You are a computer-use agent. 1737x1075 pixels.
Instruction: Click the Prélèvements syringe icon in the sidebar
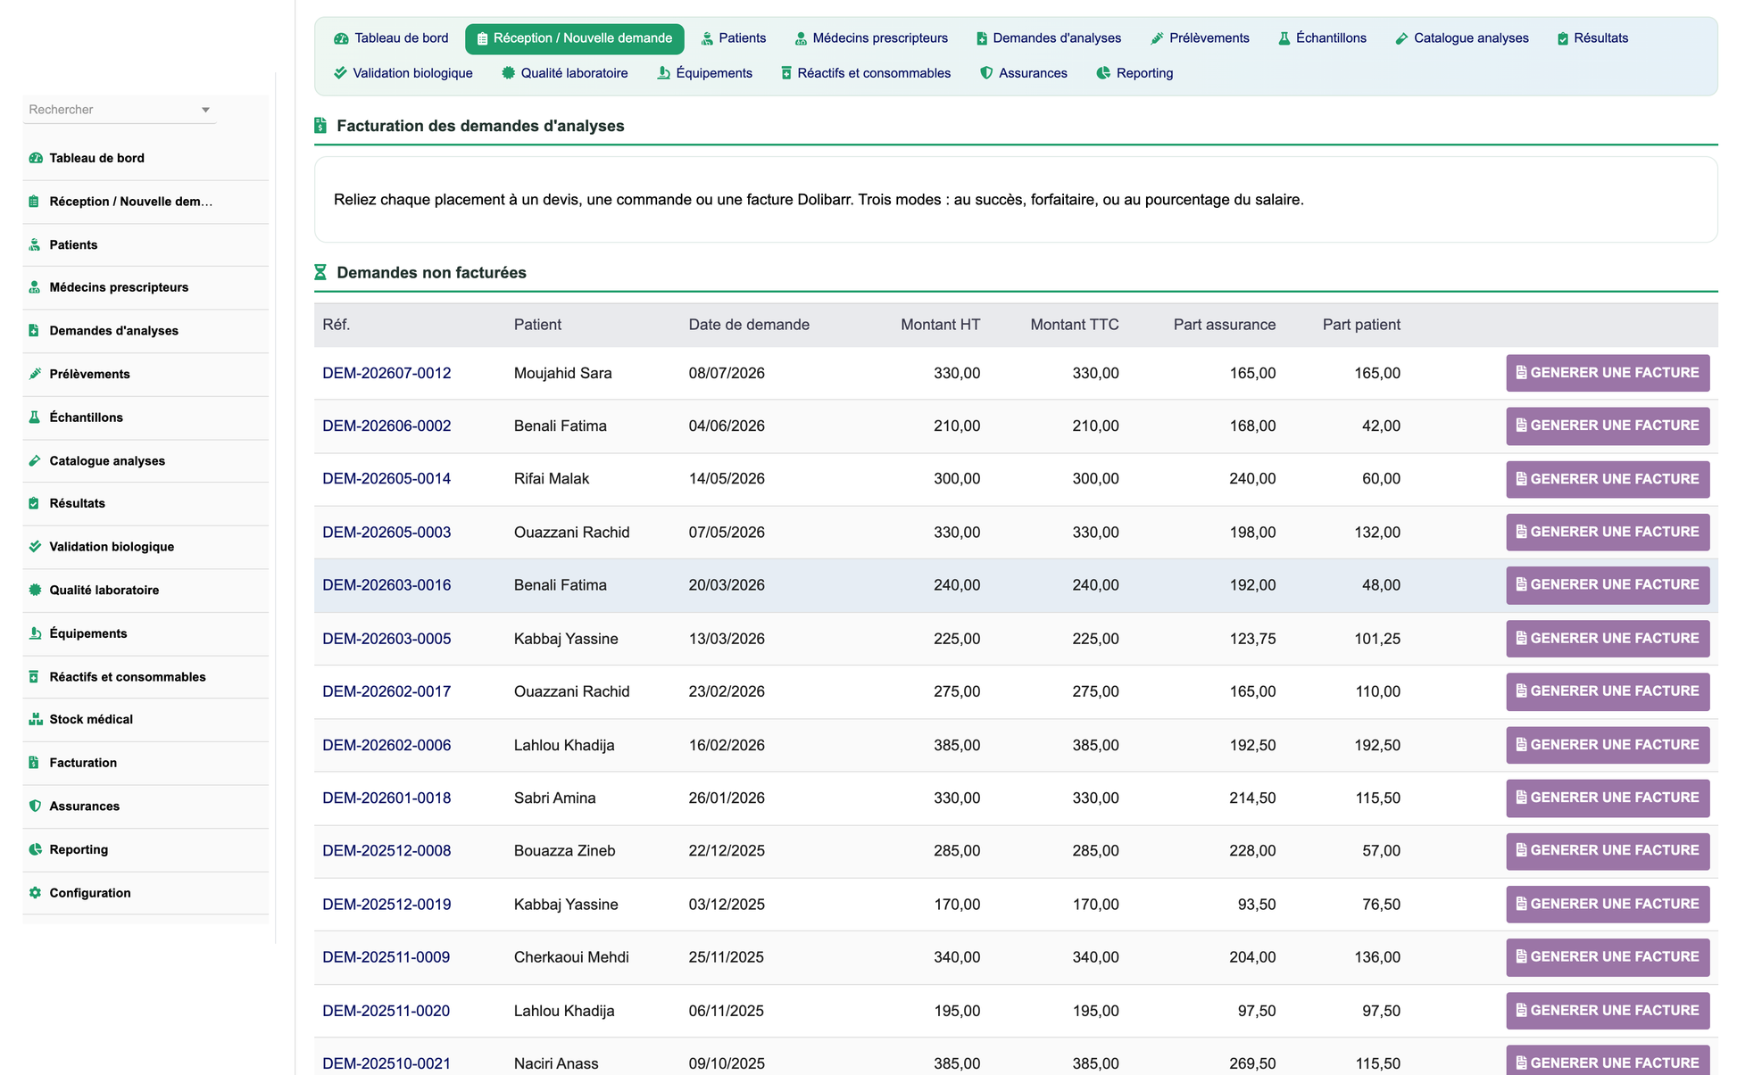[35, 374]
